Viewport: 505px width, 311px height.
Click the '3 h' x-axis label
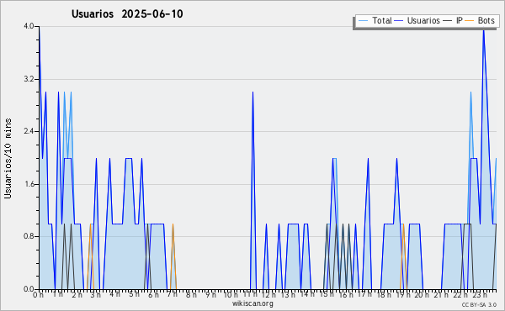95,295
